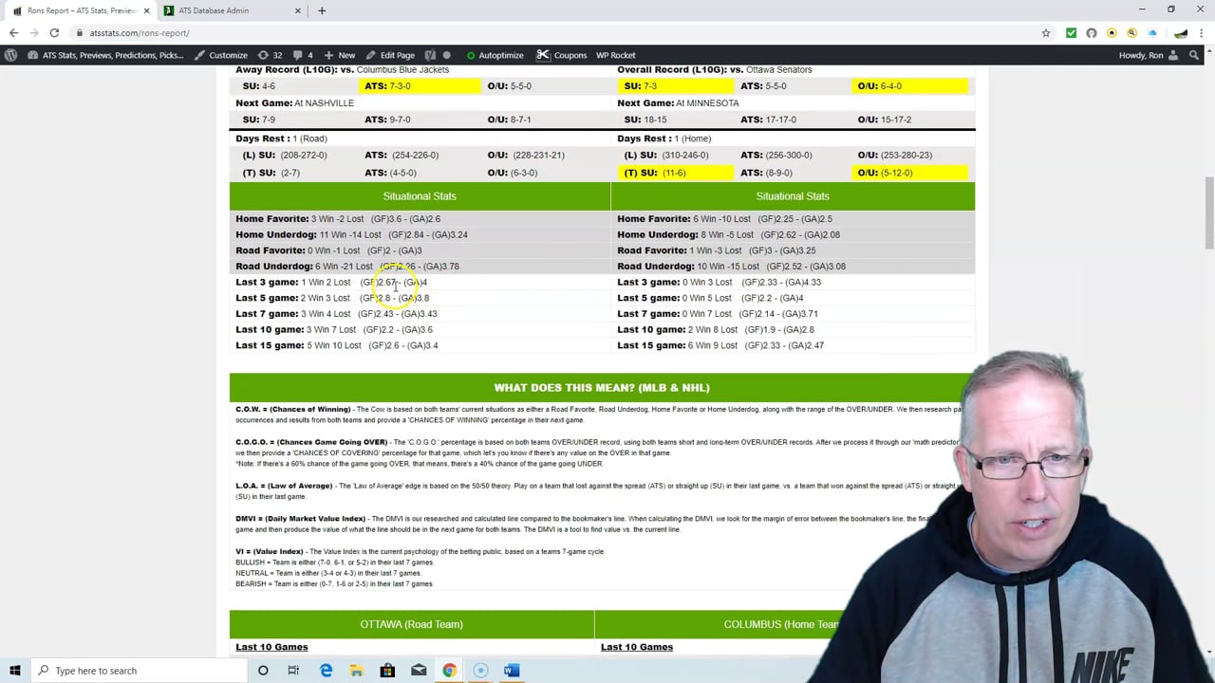Click the Edit Page link

(390, 55)
